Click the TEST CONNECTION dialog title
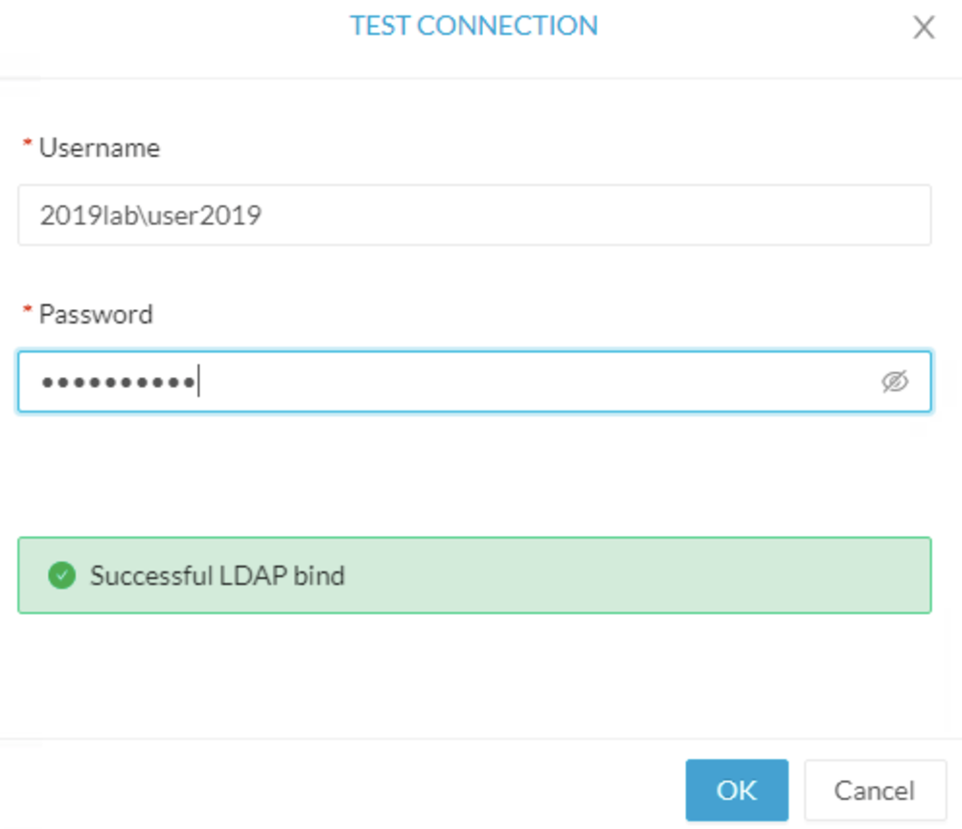 (473, 26)
